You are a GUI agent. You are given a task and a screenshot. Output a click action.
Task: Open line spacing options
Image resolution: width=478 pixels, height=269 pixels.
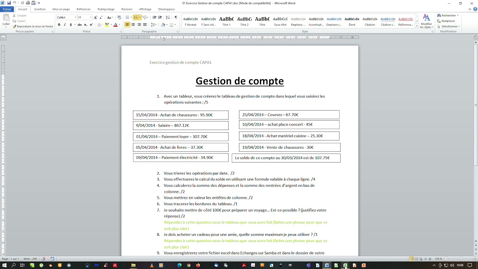coord(154,25)
